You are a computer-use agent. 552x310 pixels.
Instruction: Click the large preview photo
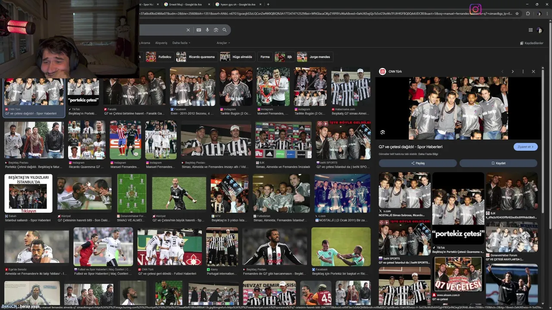click(x=458, y=108)
